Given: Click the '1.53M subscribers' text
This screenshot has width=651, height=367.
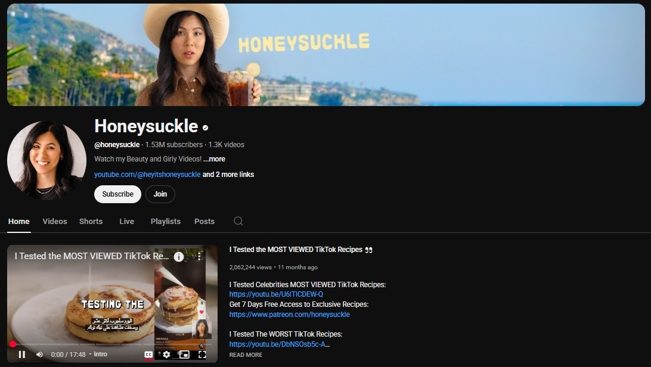Looking at the screenshot, I should tap(174, 145).
